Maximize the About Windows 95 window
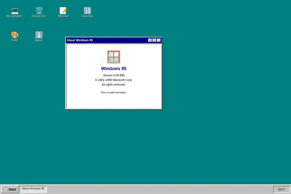The height and width of the screenshot is (194, 291). (x=154, y=40)
